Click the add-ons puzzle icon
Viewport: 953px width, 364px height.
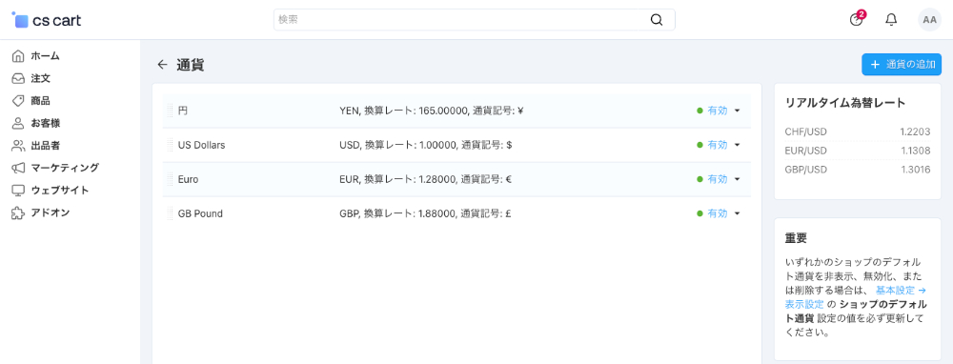[x=18, y=212]
